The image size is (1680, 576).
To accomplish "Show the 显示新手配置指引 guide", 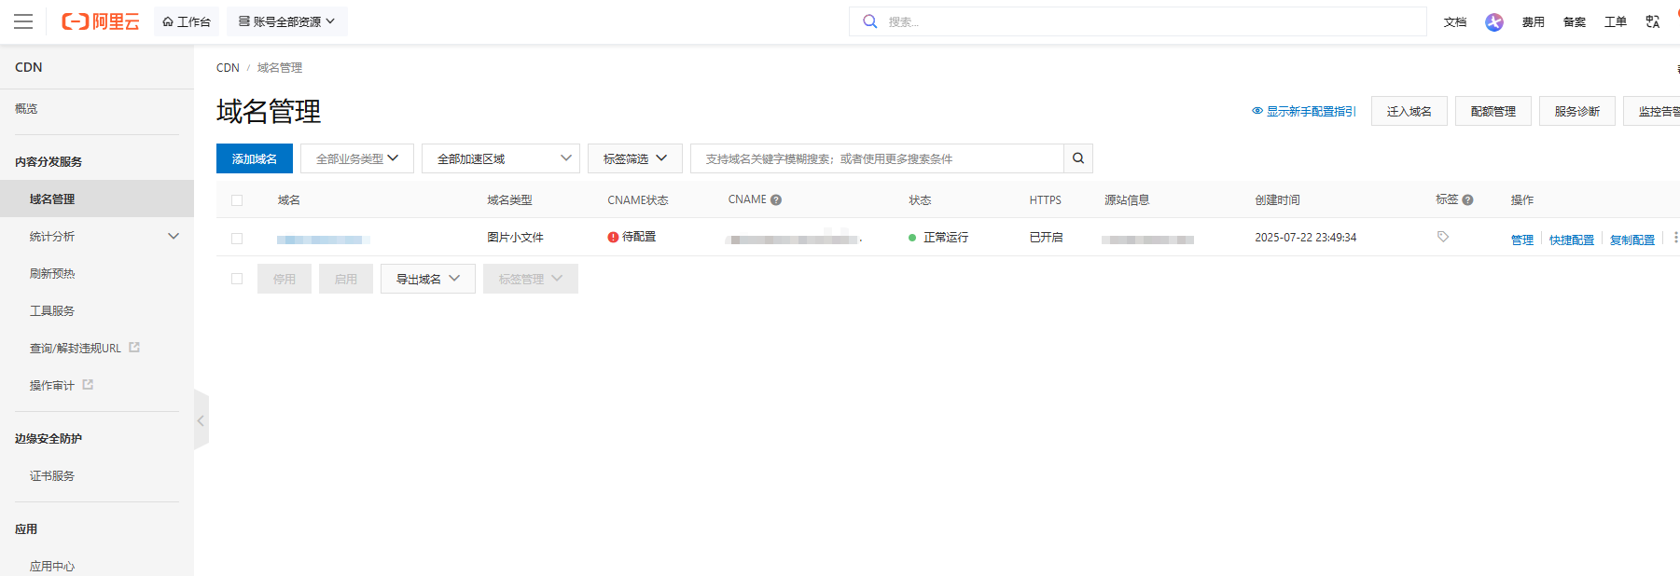I will (1304, 111).
